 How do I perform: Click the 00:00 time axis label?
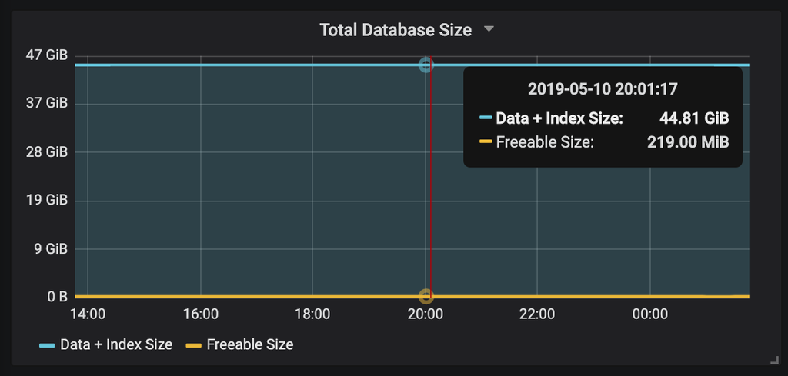[x=649, y=314]
